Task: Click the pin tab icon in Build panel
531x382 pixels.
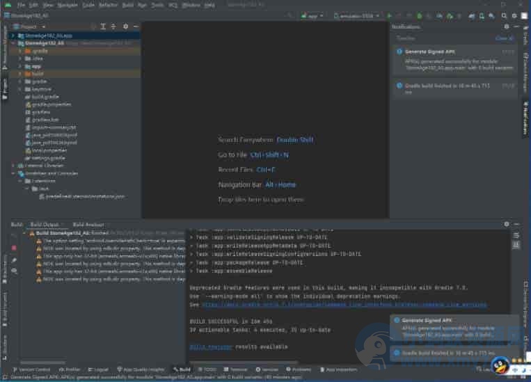Action: tap(14, 260)
